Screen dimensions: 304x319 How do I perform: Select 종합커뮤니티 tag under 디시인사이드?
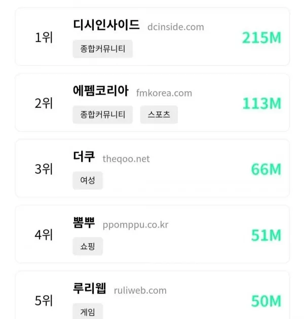pos(103,49)
